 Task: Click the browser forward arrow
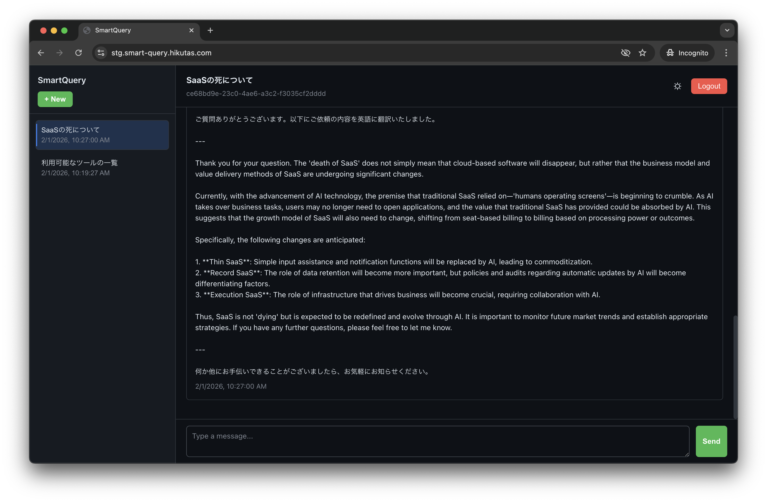[x=60, y=53]
